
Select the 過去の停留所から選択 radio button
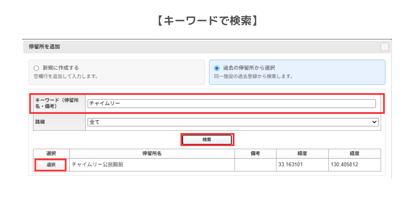217,68
